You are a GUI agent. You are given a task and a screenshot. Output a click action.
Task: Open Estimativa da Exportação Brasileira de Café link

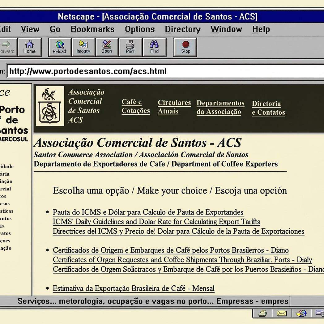point(134,288)
